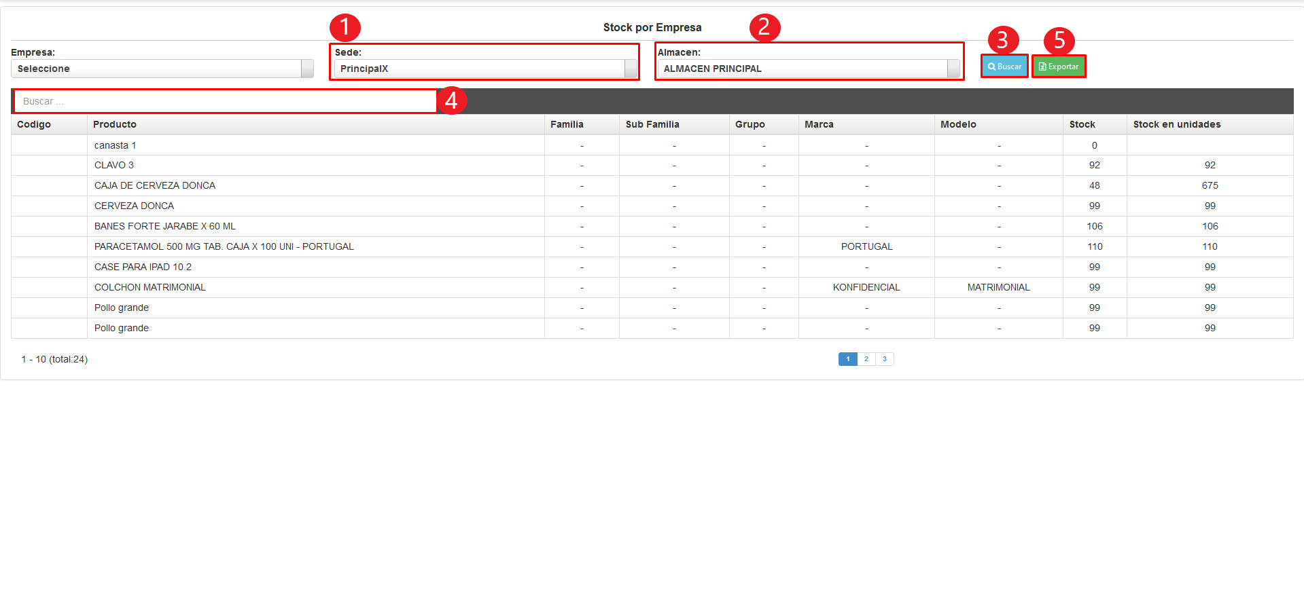This screenshot has height=596, width=1304.
Task: Click the Sub Familia column header
Action: (x=674, y=124)
